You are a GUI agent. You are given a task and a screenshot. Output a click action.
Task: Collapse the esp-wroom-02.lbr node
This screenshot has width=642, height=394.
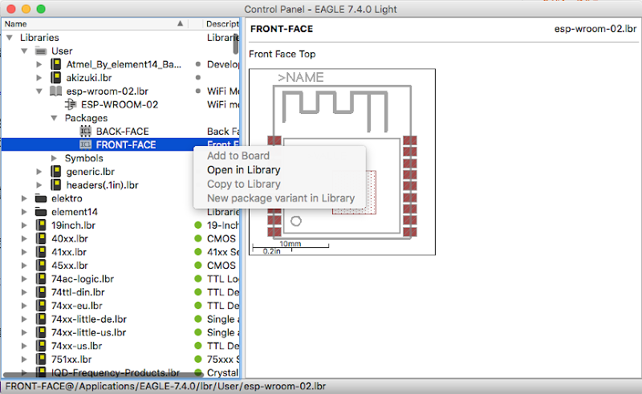[39, 91]
